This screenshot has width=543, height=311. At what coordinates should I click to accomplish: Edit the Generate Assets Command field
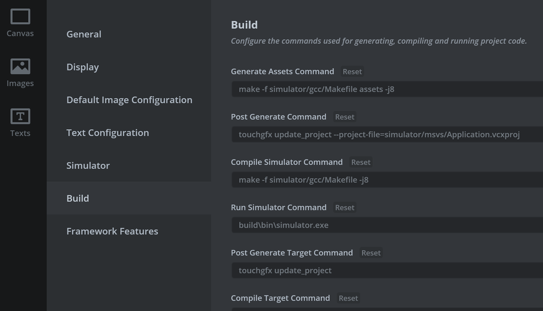point(387,89)
